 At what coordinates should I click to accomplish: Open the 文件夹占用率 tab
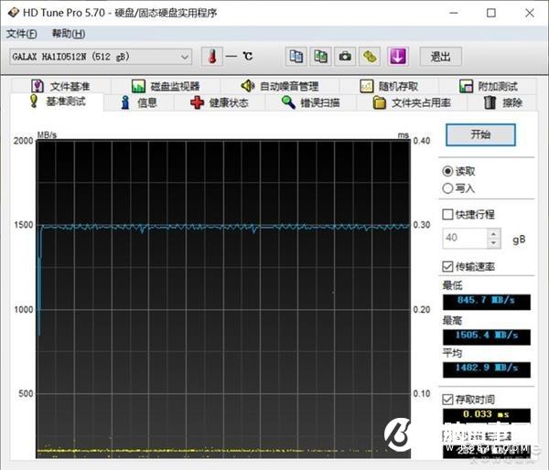pyautogui.click(x=412, y=102)
